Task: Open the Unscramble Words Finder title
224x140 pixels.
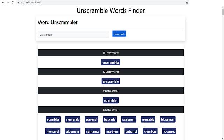Action: tap(111, 10)
